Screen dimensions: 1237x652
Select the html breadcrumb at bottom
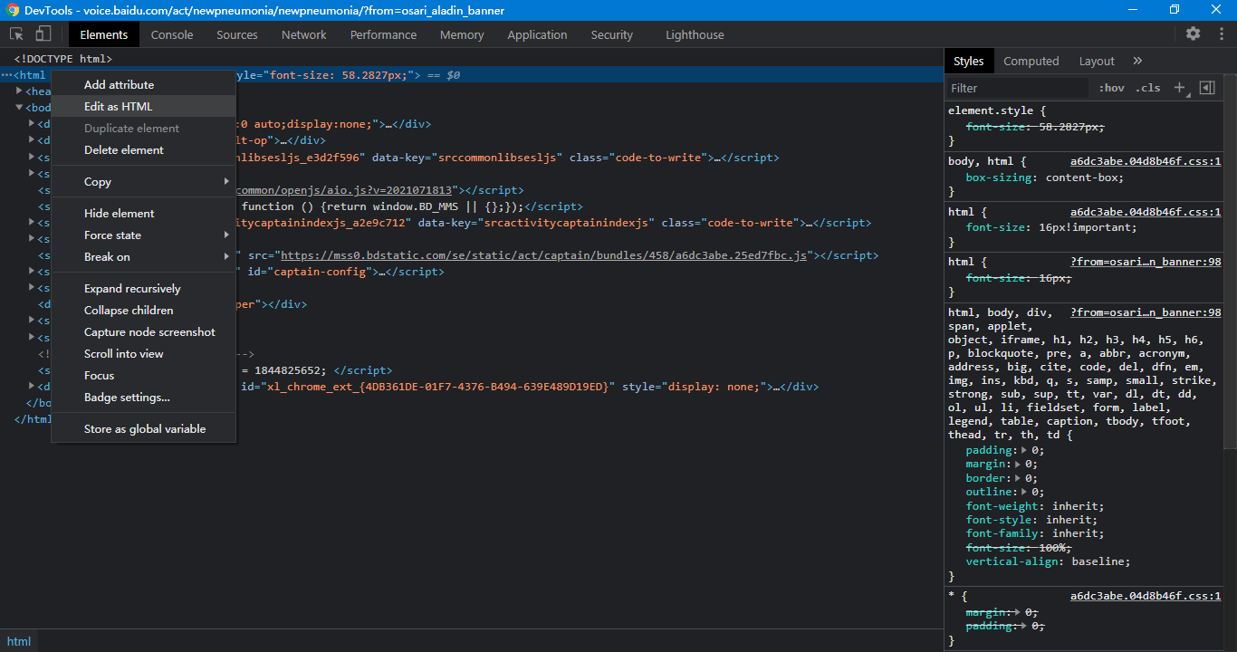coord(18,641)
